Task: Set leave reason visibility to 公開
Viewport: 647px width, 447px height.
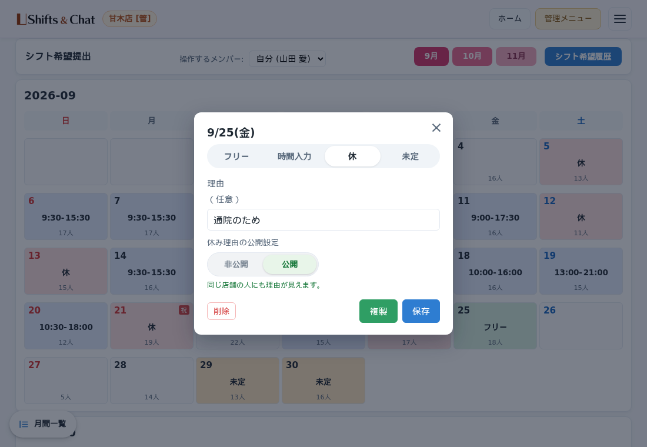Action: tap(289, 264)
